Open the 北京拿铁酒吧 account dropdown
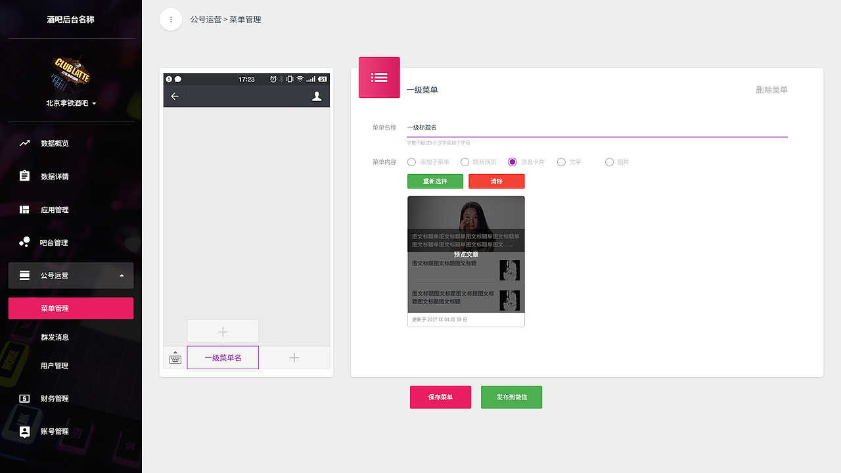The width and height of the screenshot is (841, 473). [71, 103]
